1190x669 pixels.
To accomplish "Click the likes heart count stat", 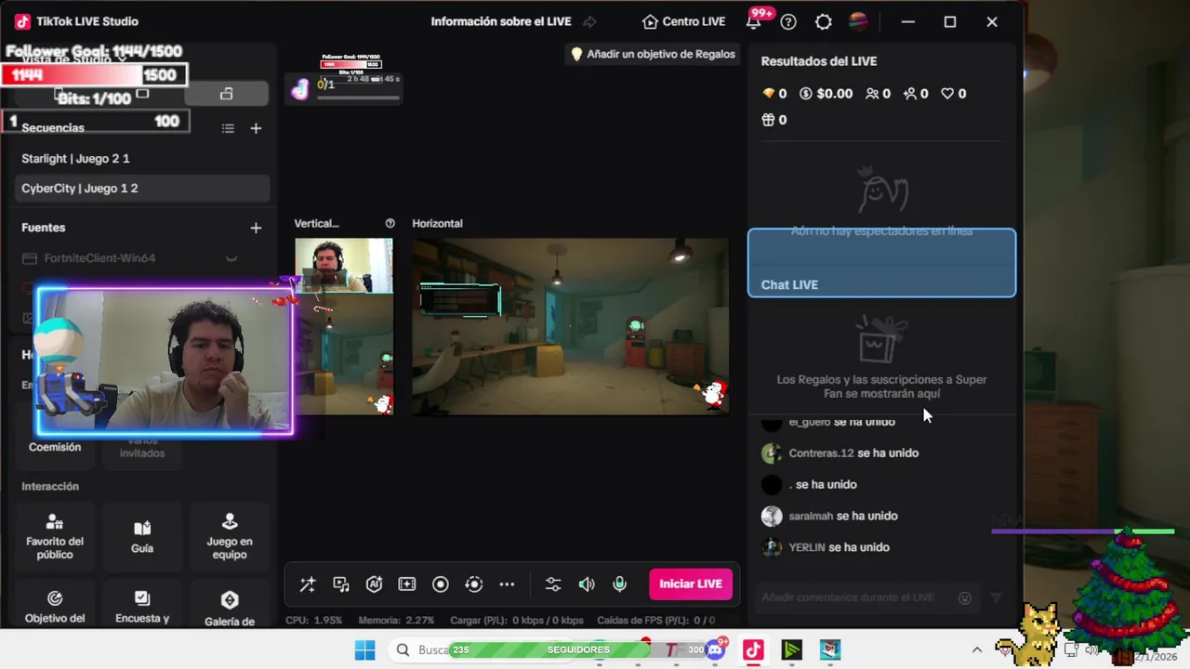I will click(953, 94).
